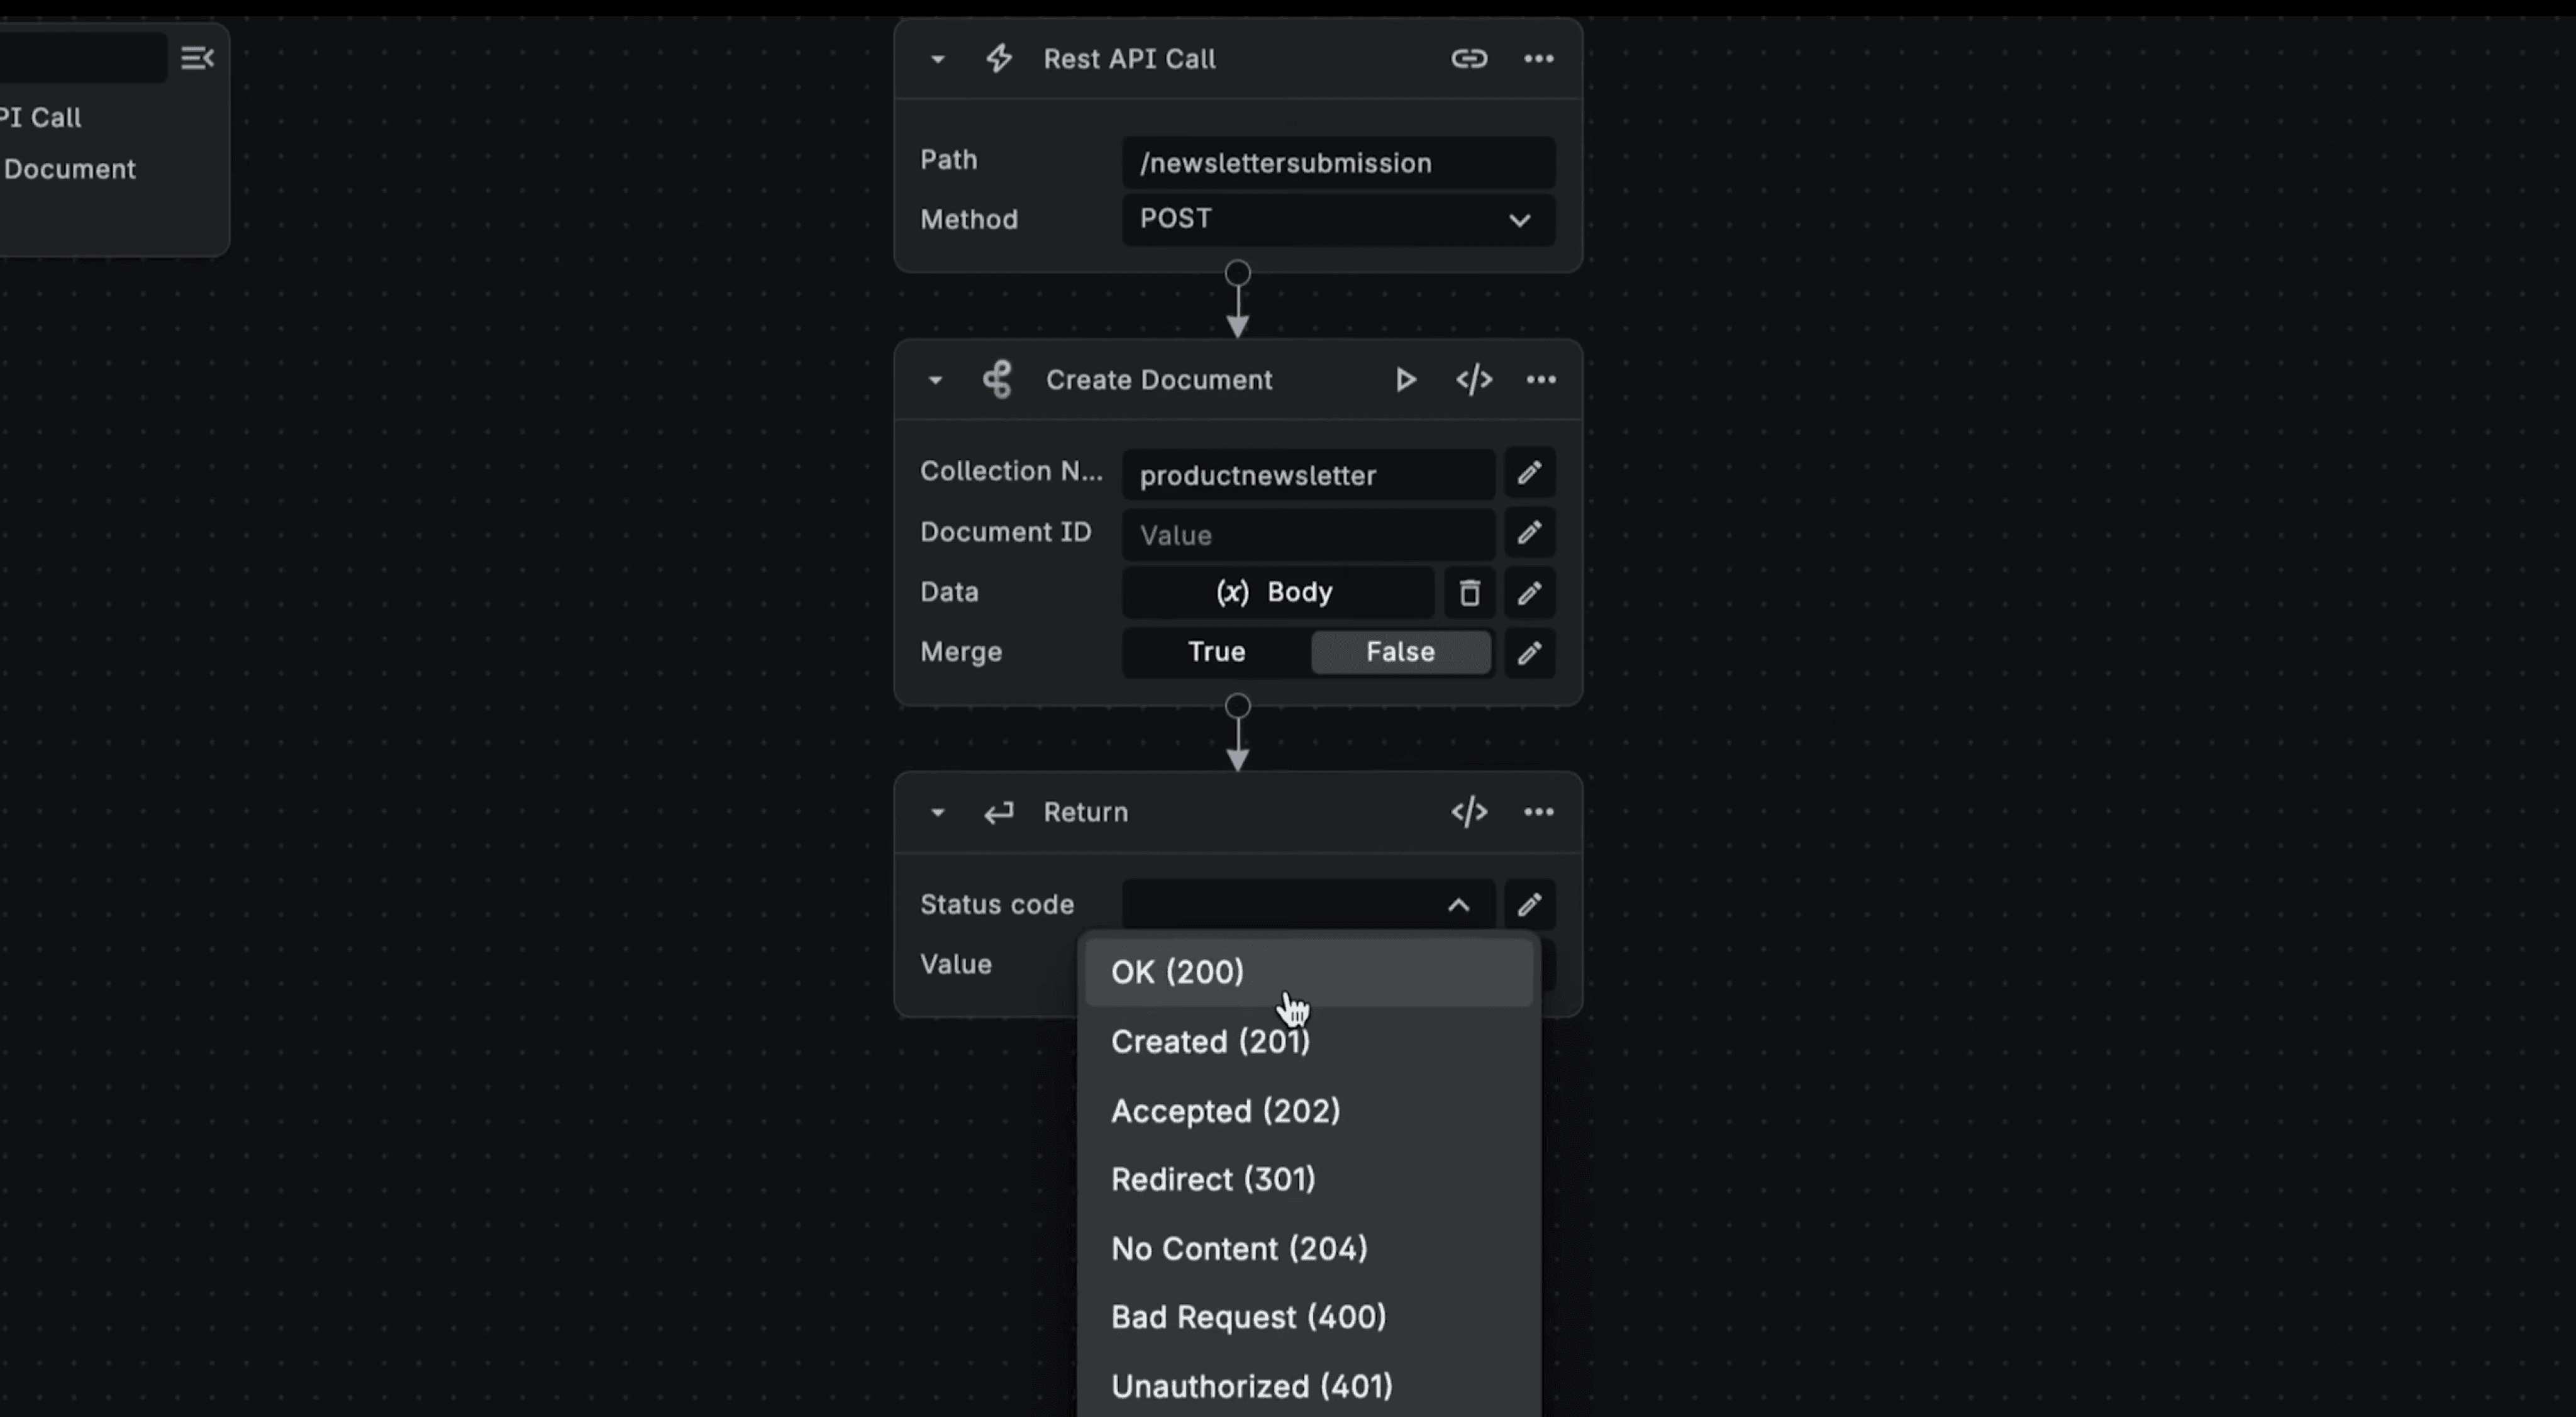Delete the Body data binding

(x=1469, y=592)
